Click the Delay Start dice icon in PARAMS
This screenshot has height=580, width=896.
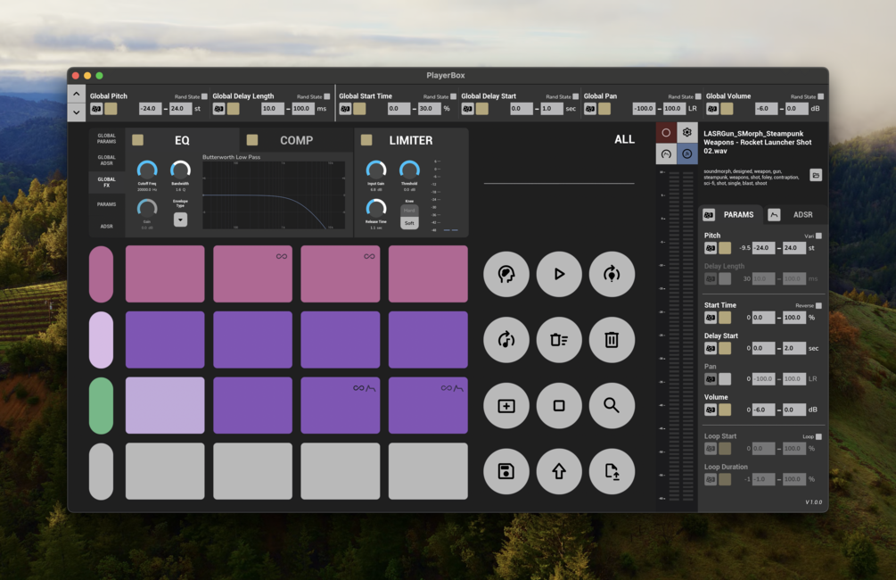[711, 348]
